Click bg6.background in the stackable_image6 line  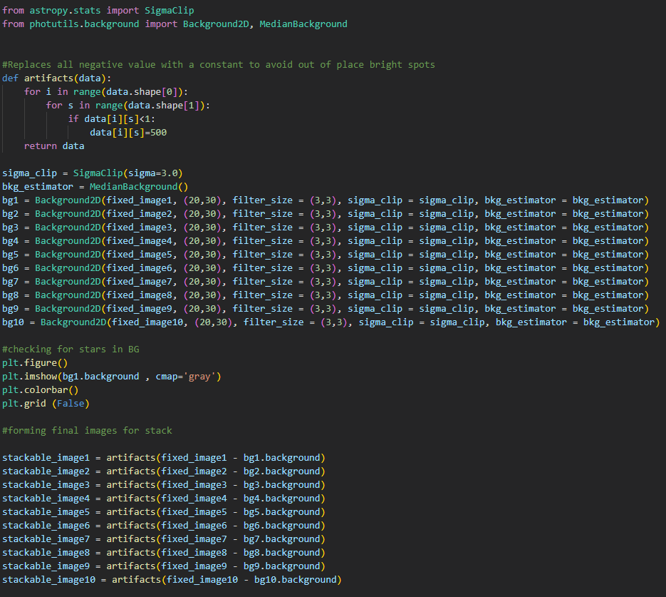pyautogui.click(x=281, y=525)
